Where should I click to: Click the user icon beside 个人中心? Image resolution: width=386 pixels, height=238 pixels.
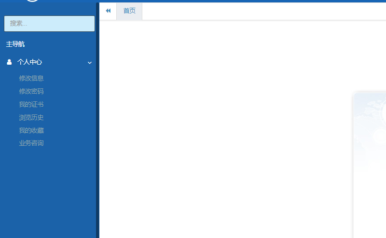click(9, 62)
